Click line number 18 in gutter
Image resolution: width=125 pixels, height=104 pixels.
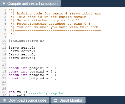pyautogui.click(x=4, y=68)
